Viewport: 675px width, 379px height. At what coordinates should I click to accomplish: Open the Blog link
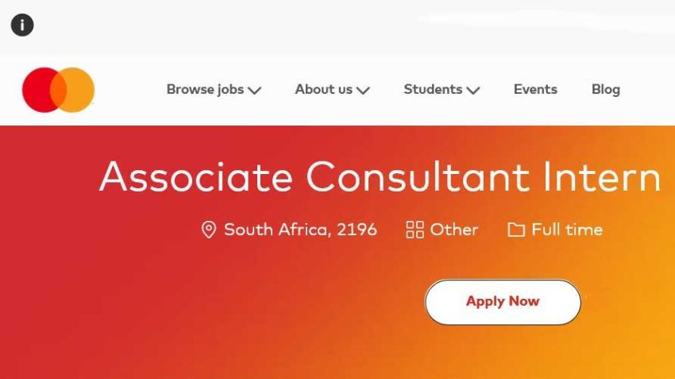(x=605, y=89)
